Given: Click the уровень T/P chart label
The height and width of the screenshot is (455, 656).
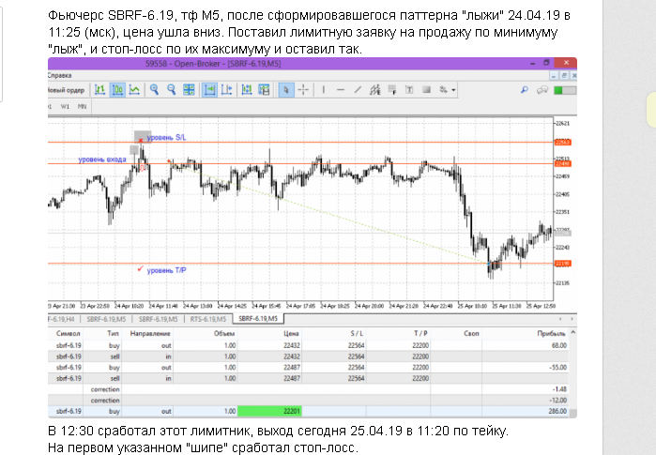Looking at the screenshot, I should click(x=167, y=270).
